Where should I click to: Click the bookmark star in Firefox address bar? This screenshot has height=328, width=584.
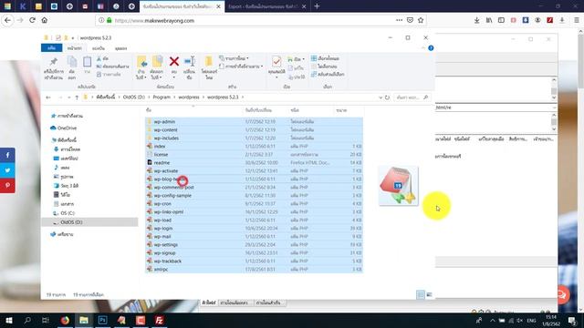[421, 20]
